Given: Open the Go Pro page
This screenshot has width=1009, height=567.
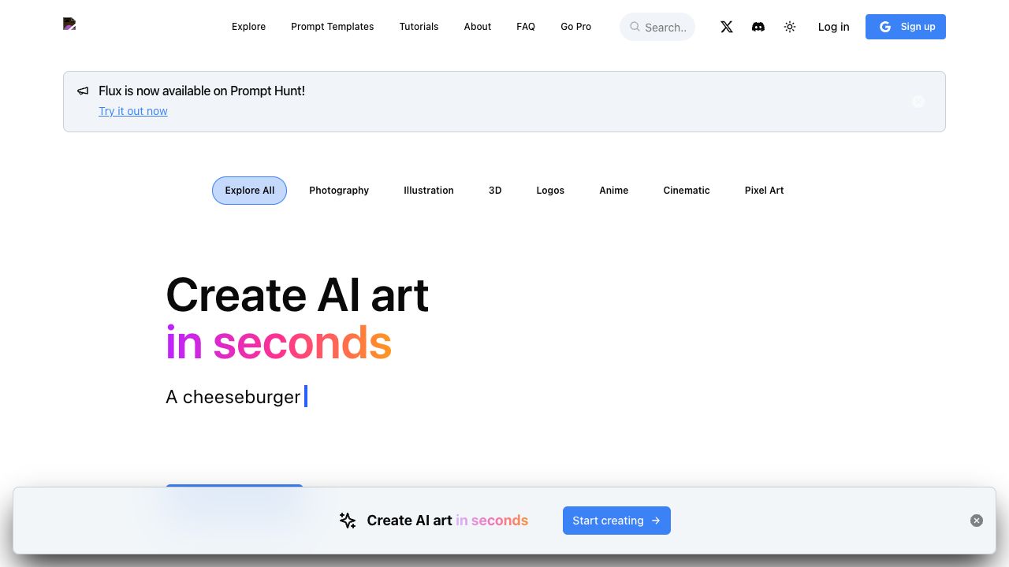Looking at the screenshot, I should [x=575, y=27].
